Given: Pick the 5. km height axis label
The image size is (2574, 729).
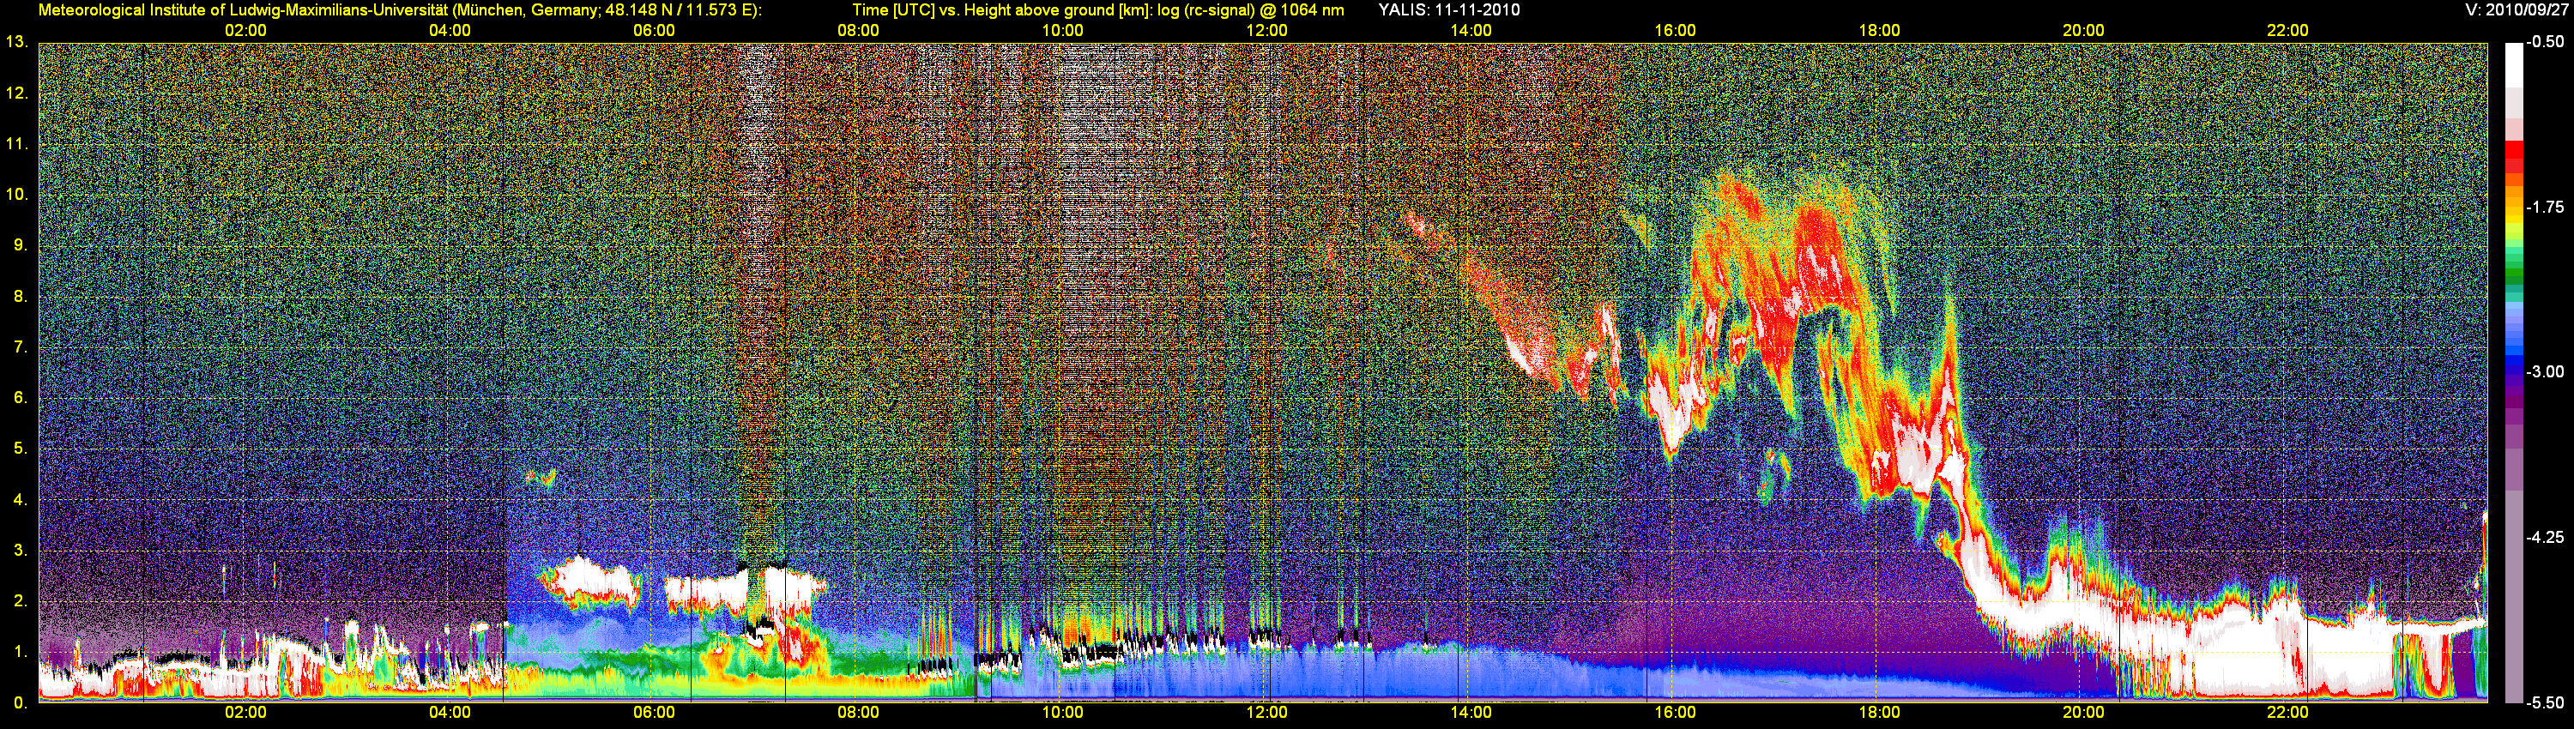Looking at the screenshot, I should tap(19, 449).
